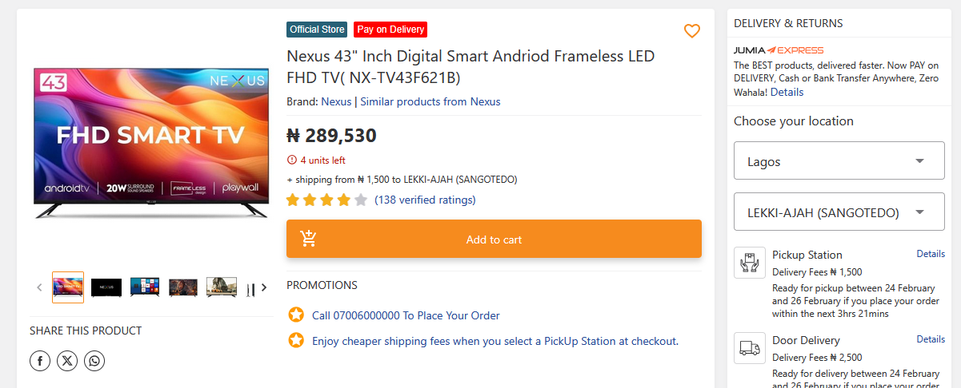Show previous product thumbnails with left arrow
Viewport: 961px width, 388px height.
pyautogui.click(x=39, y=287)
